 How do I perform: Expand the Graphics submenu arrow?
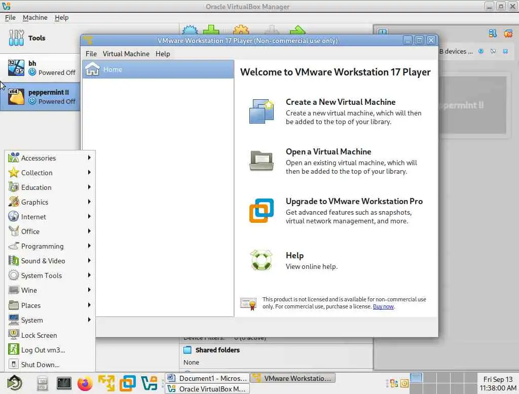pos(89,202)
